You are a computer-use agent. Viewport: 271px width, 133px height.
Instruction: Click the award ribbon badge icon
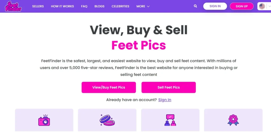[x=233, y=120]
